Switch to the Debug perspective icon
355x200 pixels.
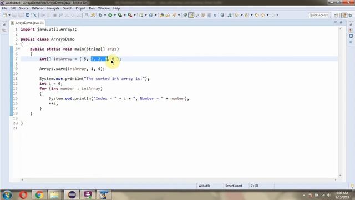pos(351,15)
